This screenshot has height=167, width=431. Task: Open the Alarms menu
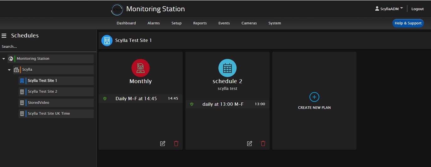(x=154, y=23)
